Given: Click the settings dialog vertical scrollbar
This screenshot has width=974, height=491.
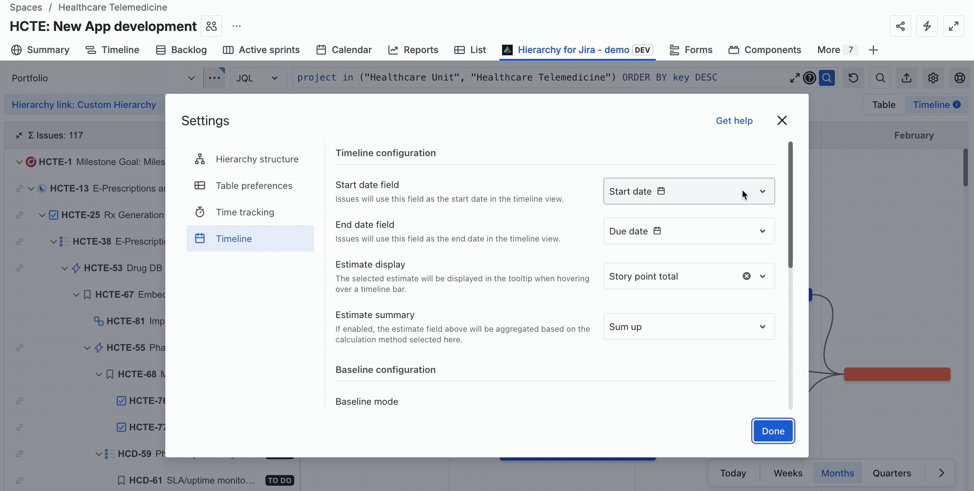Looking at the screenshot, I should click(x=790, y=205).
